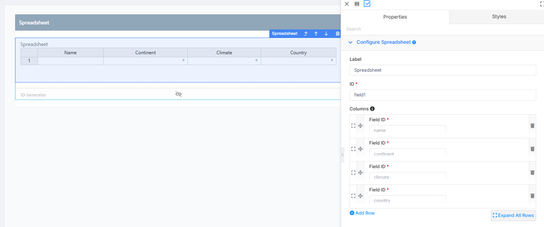Image resolution: width=544 pixels, height=227 pixels.
Task: Delete the Spreadsheet element with the trash icon
Action: [338, 34]
